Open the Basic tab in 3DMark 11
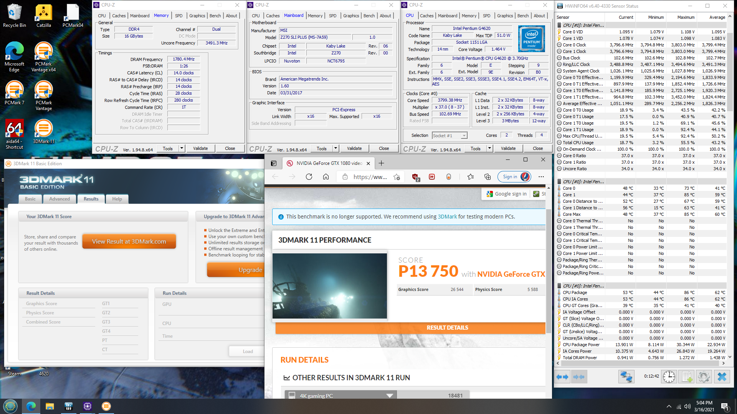This screenshot has height=414, width=737. 30,199
